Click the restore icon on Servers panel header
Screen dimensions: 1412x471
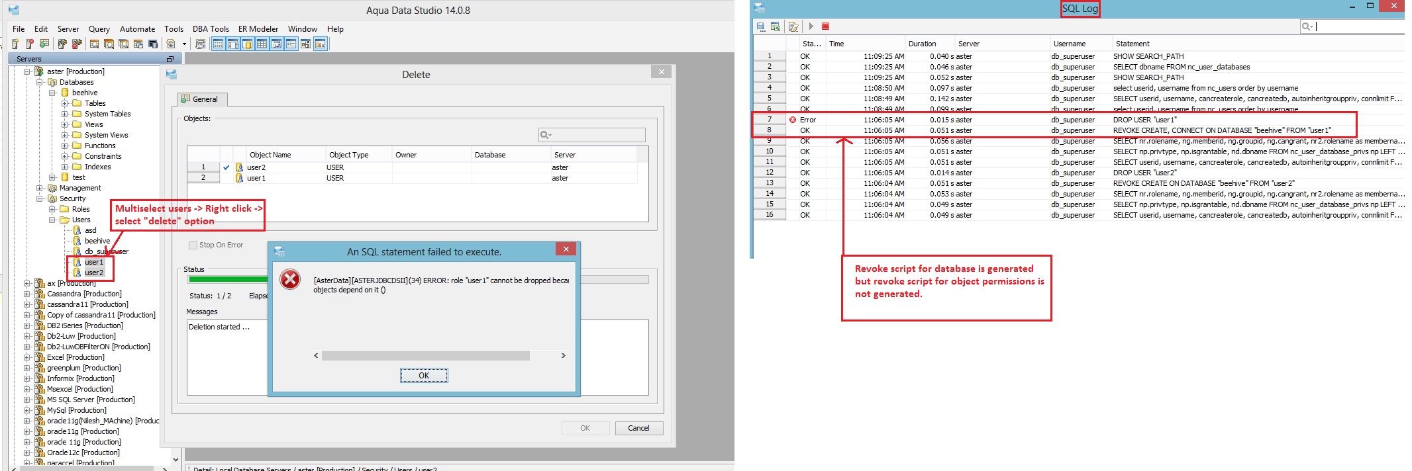tap(170, 59)
